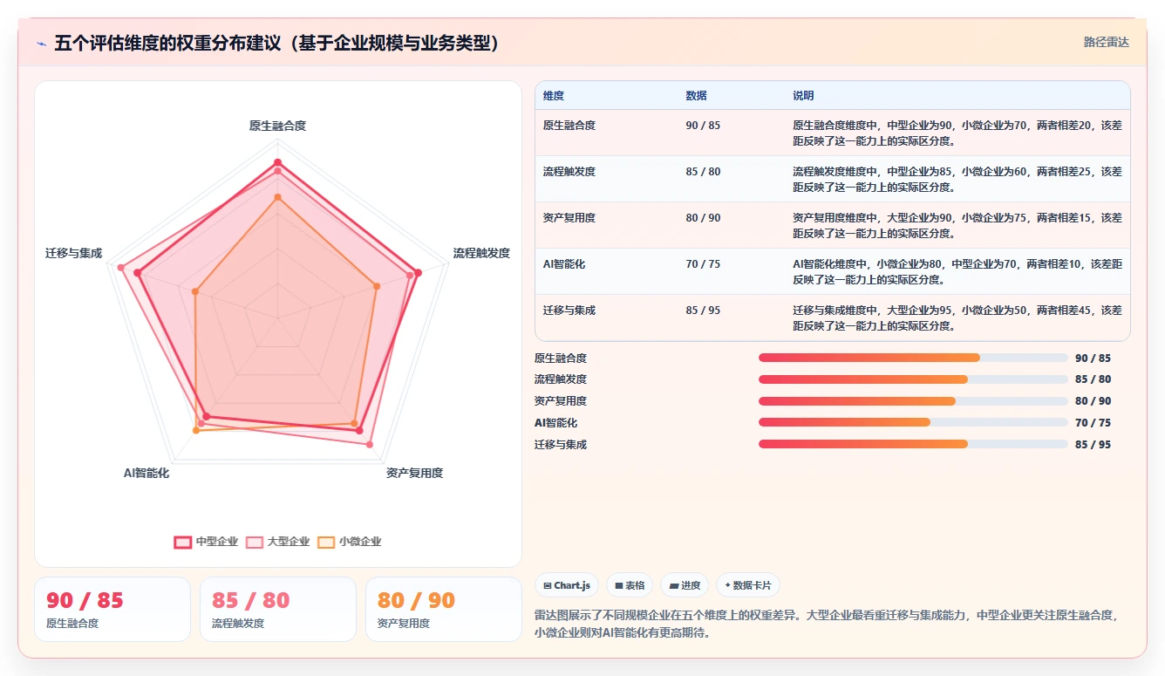Click the 85 / 95 table cell

(x=703, y=311)
